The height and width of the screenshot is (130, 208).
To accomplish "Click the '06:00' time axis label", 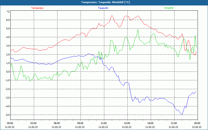I will pyautogui.click(x=56, y=123).
